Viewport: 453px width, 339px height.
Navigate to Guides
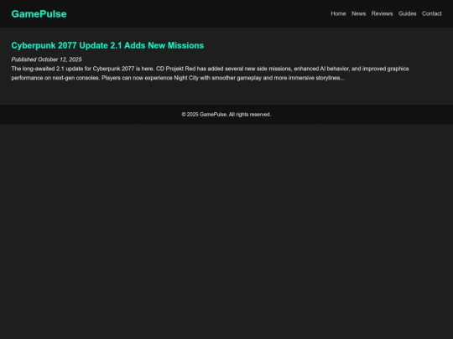(408, 13)
